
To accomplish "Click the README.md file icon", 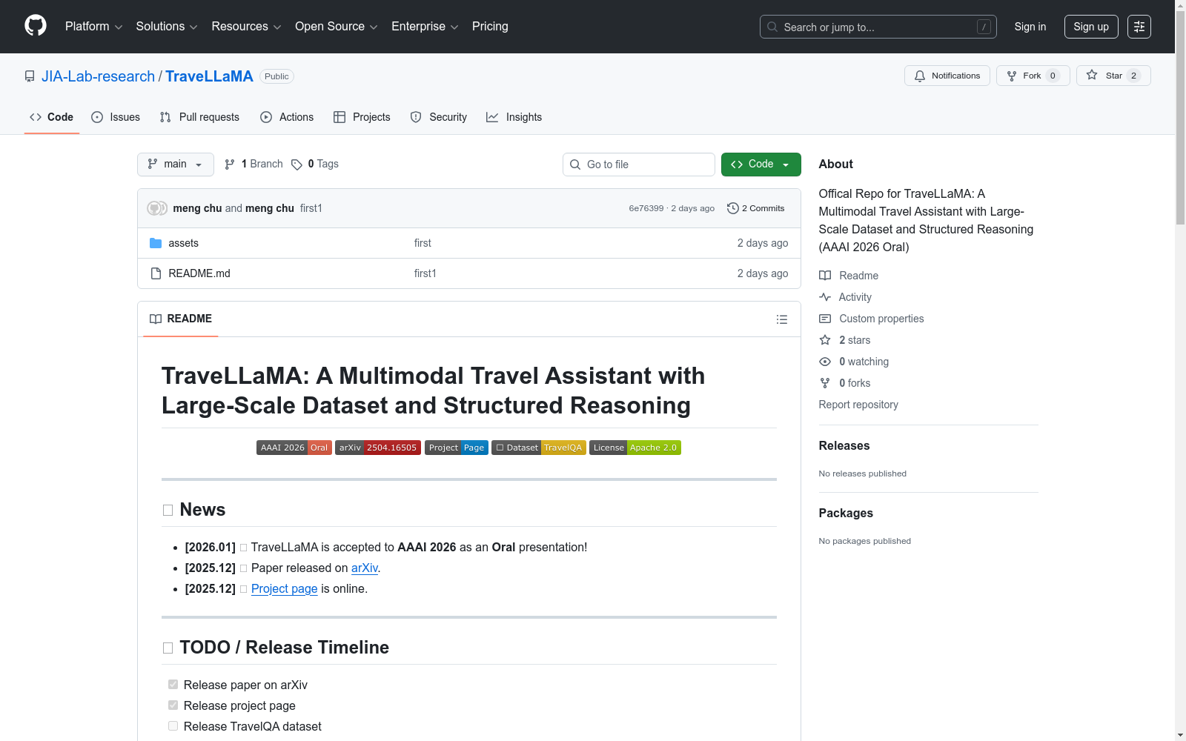I will pos(156,273).
